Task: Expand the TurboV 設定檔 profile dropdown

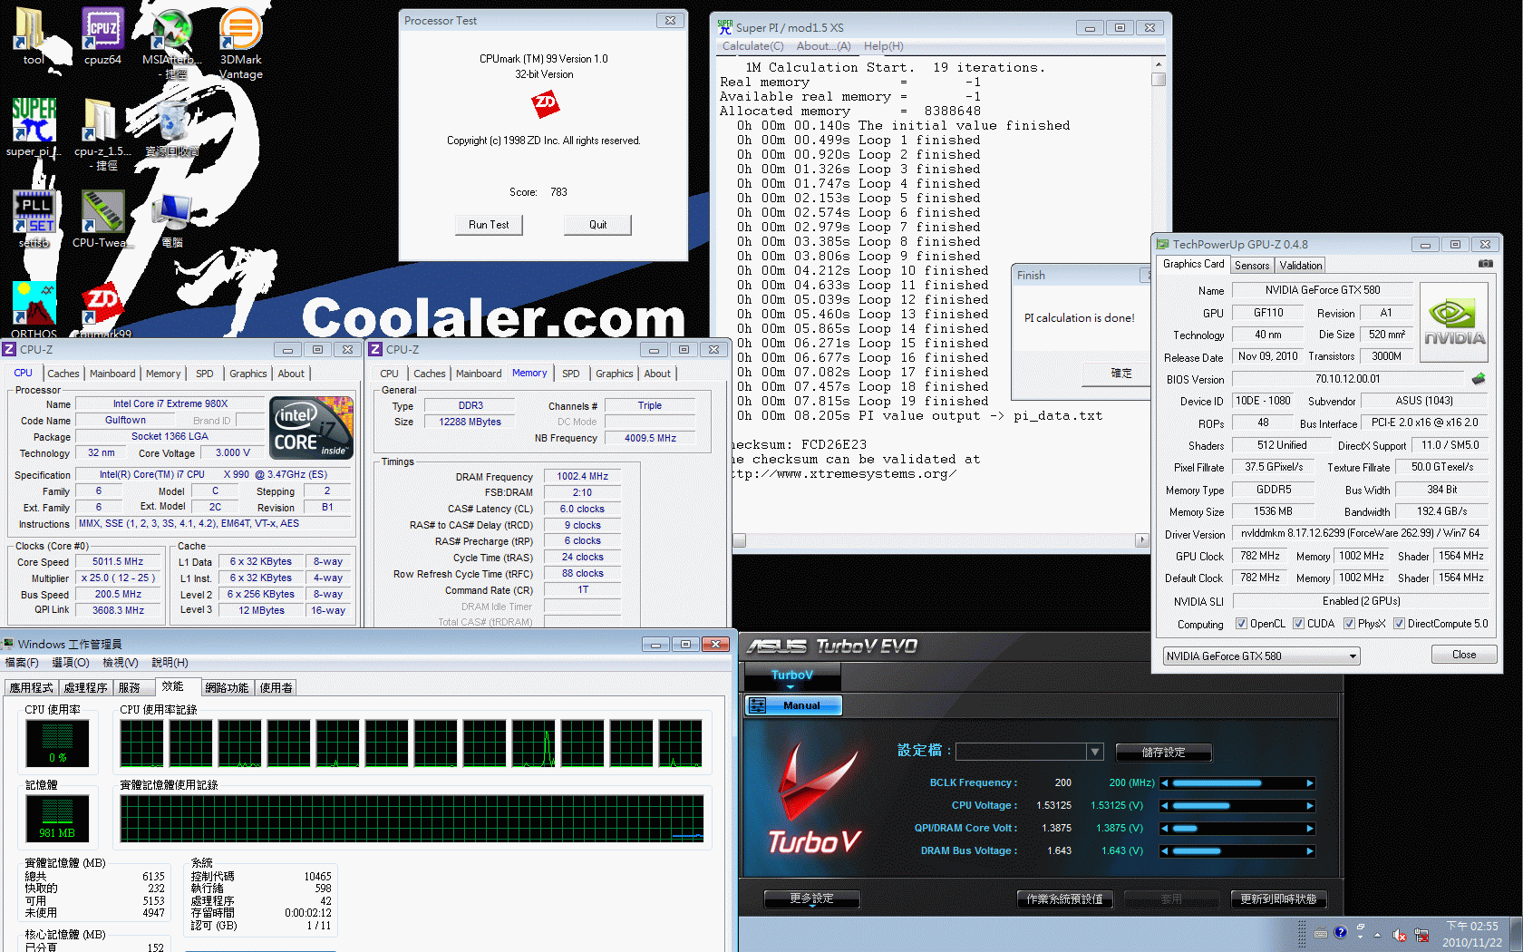Action: [x=1095, y=752]
